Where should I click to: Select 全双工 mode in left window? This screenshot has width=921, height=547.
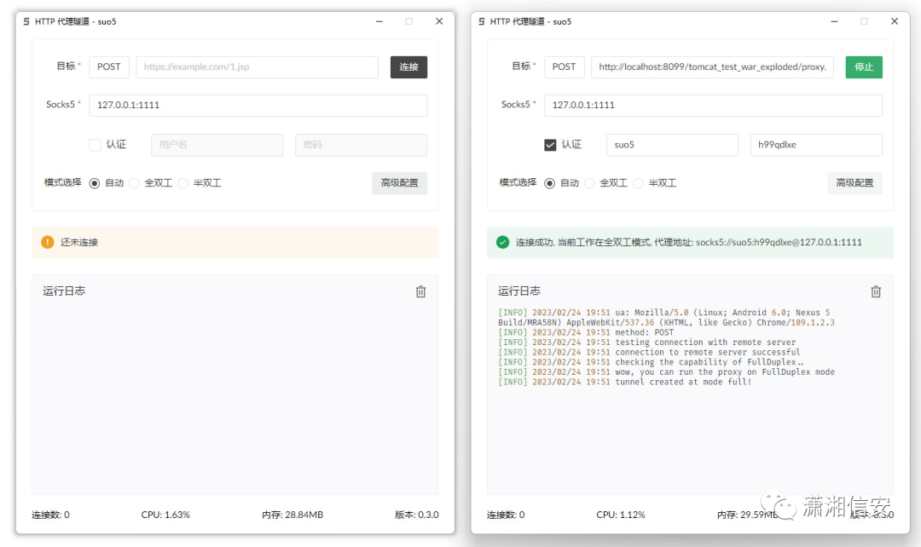pyautogui.click(x=135, y=184)
